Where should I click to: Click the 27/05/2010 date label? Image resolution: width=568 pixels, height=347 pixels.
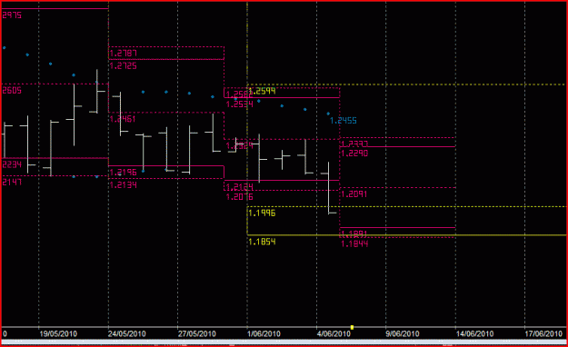(196, 333)
